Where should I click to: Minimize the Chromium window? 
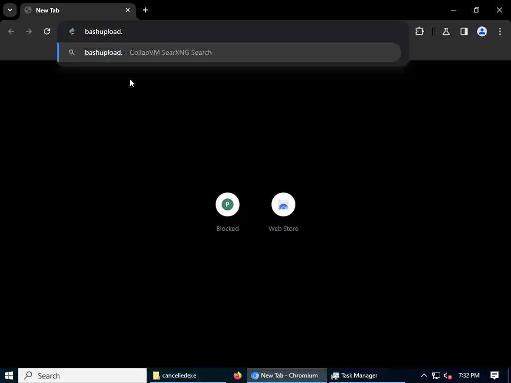click(x=454, y=10)
